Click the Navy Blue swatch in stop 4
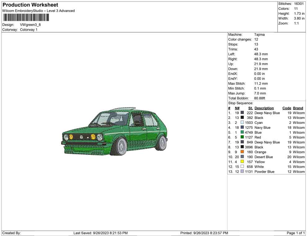This screenshot has height=236, width=307. click(242, 128)
